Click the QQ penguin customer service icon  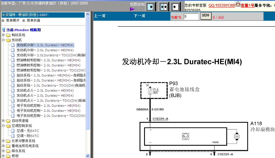click(238, 4)
